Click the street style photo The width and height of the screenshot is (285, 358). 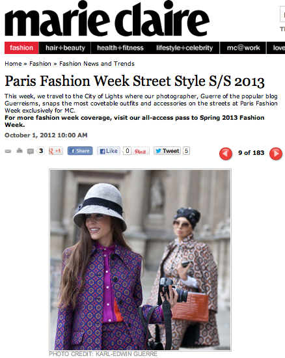click(x=140, y=260)
